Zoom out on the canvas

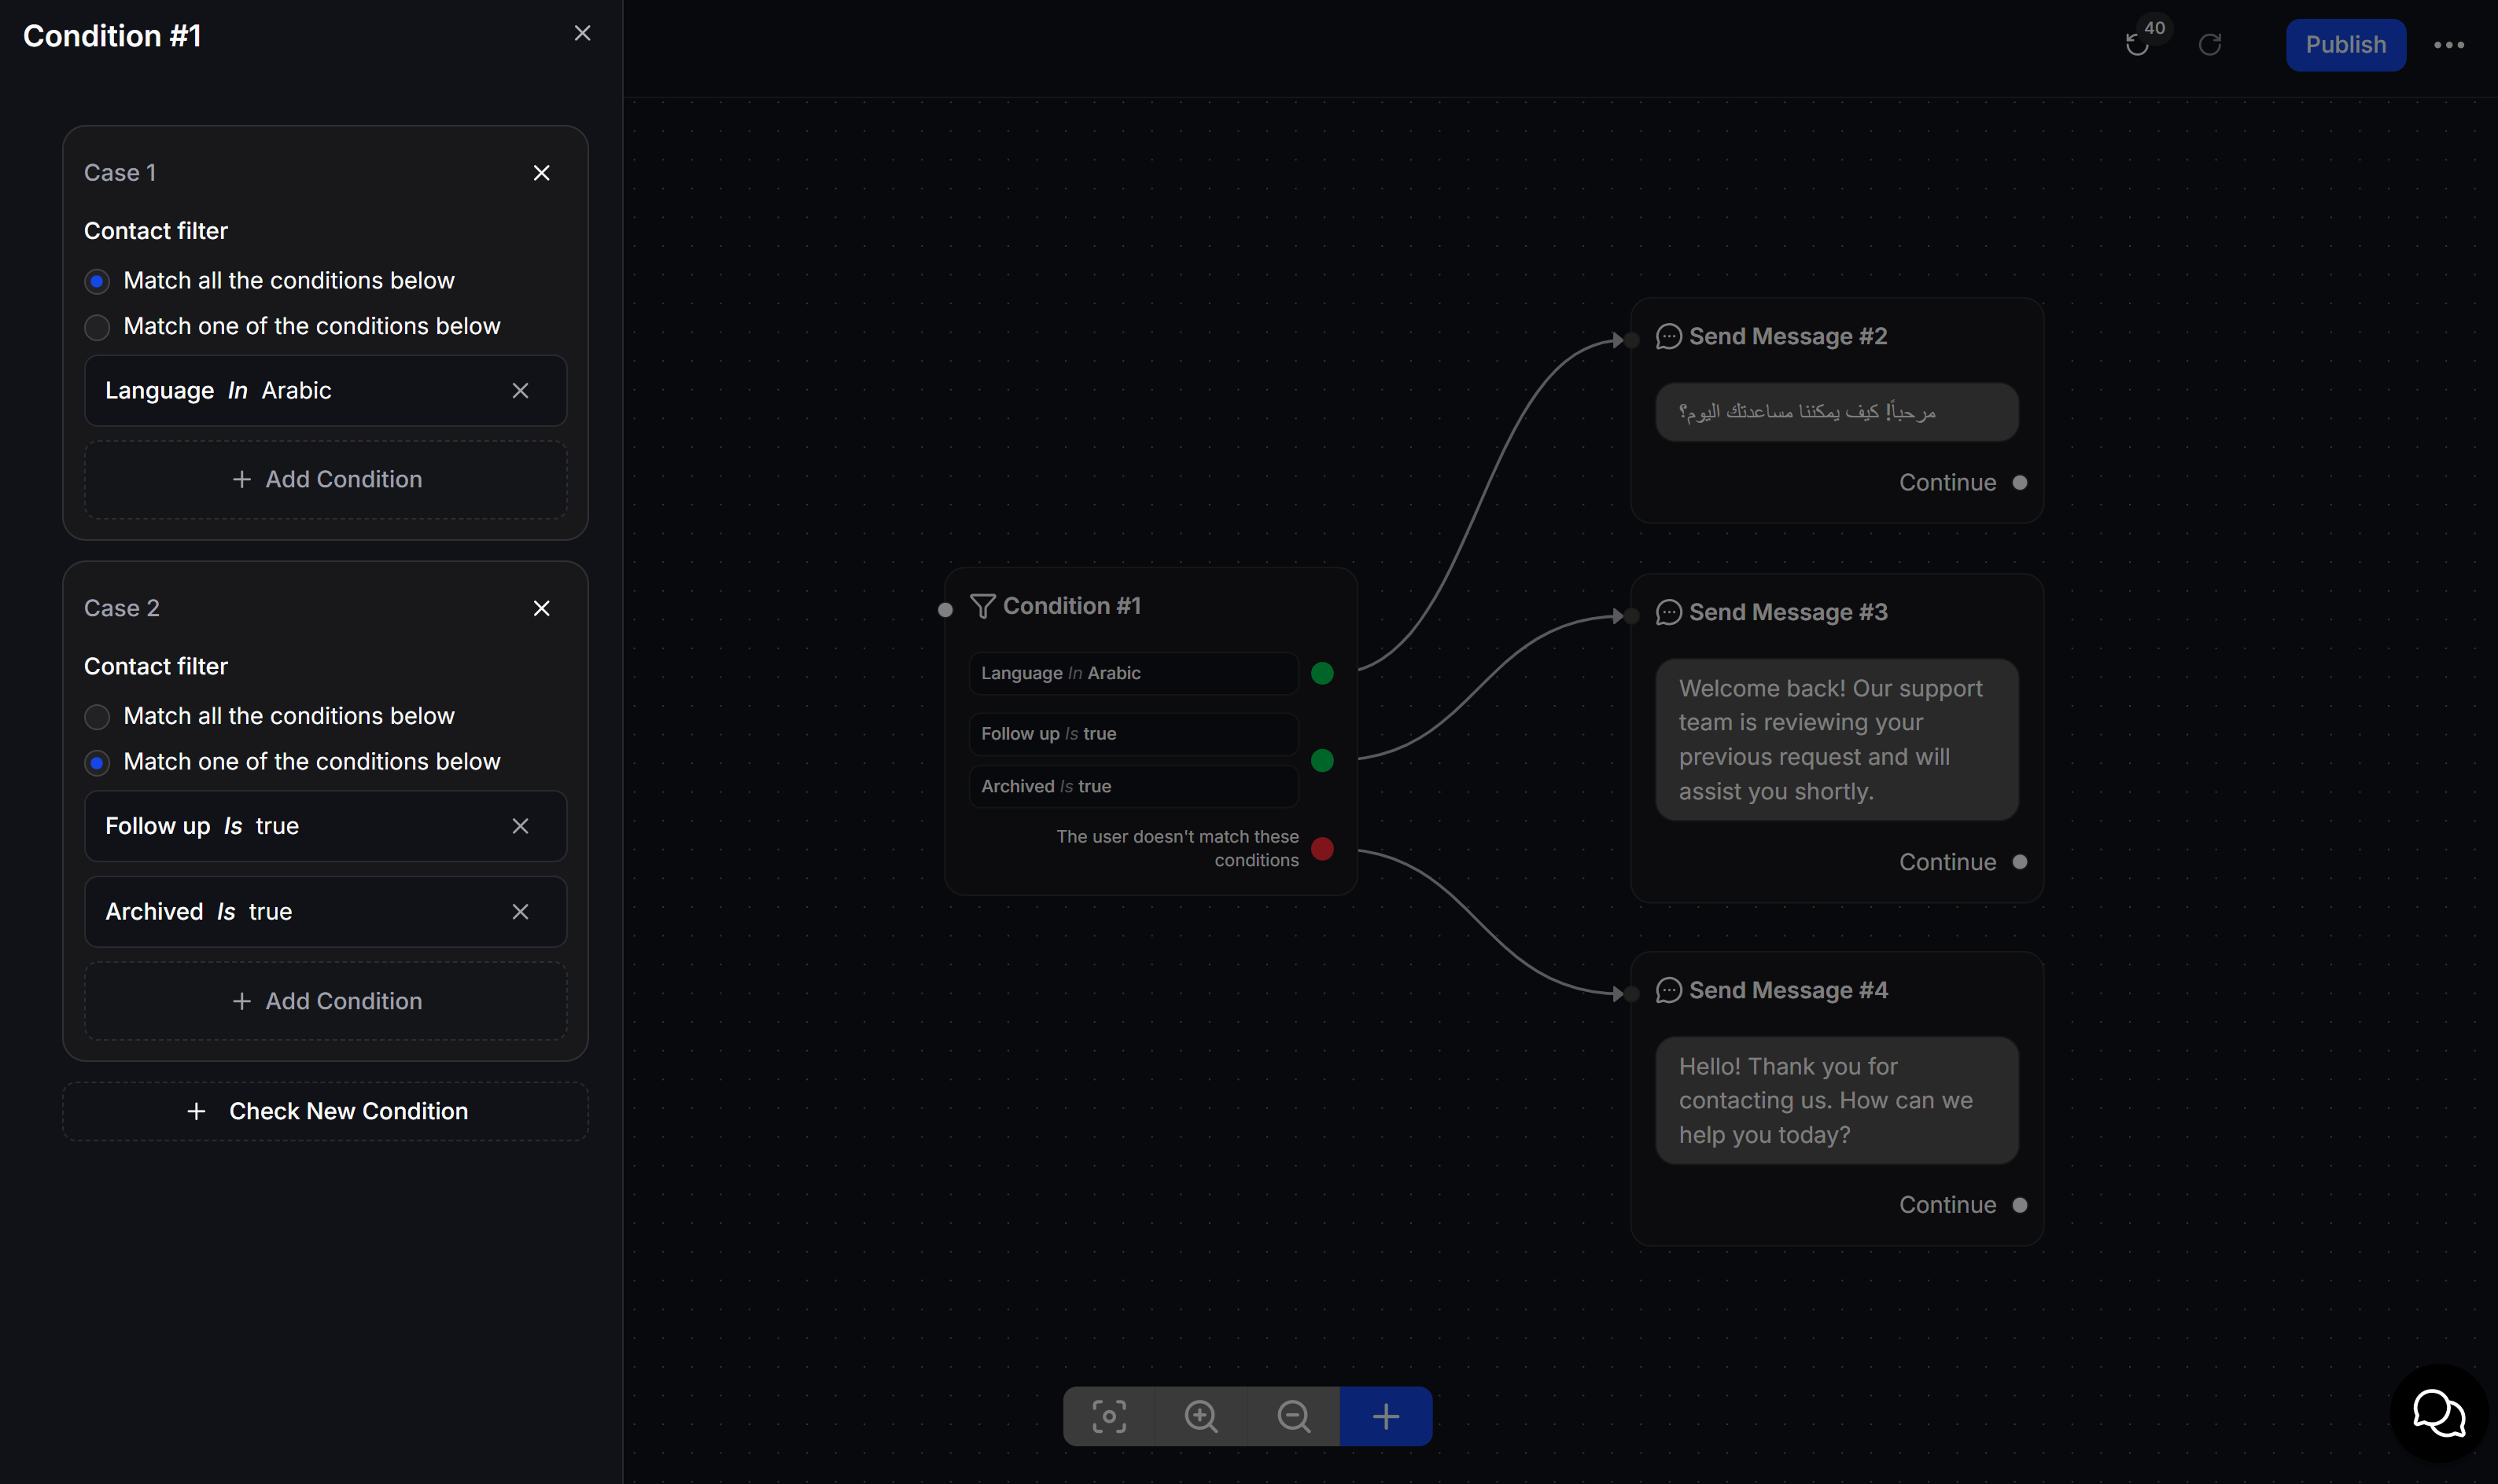(x=1294, y=1415)
